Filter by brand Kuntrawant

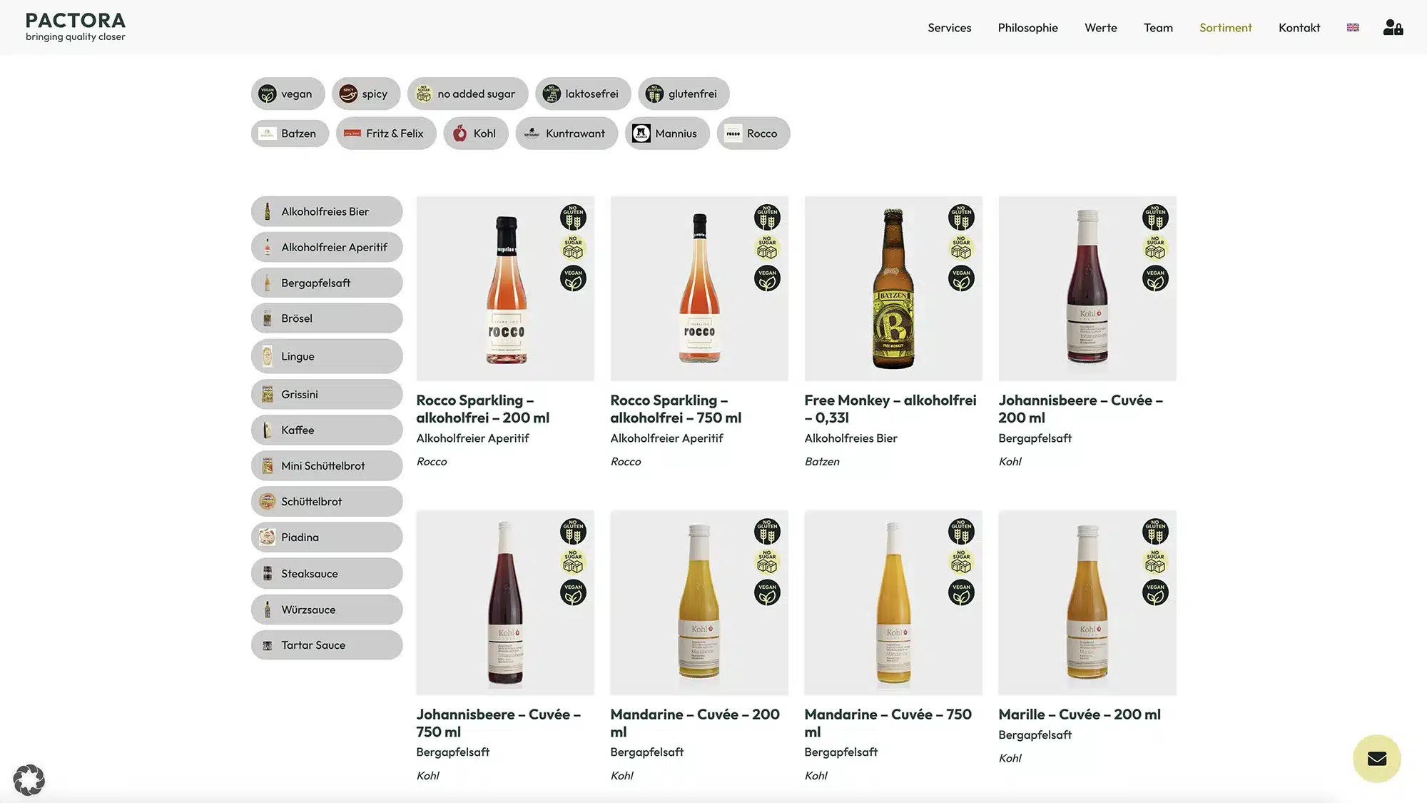click(x=567, y=133)
